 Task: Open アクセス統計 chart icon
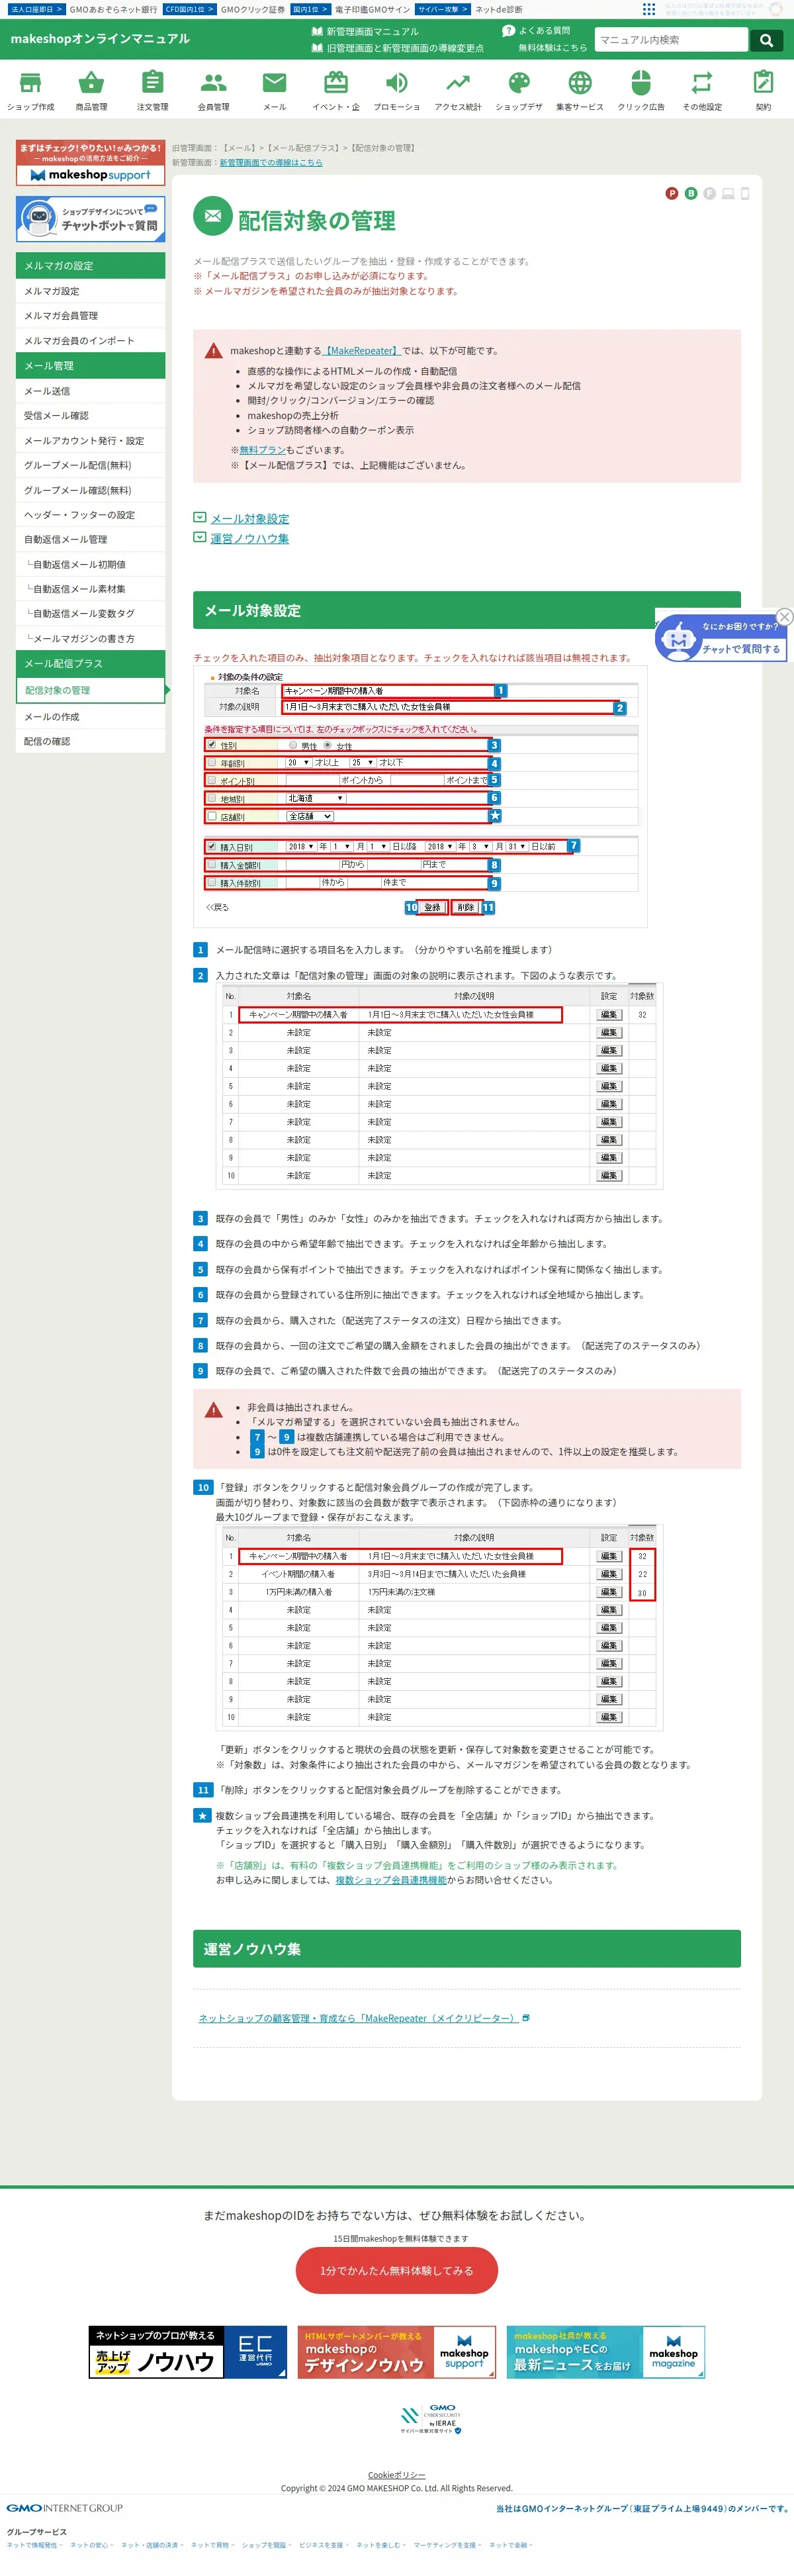(458, 82)
